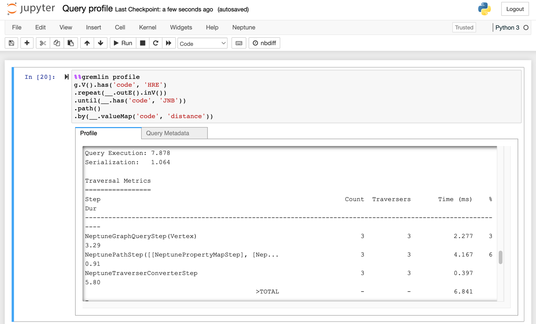
Task: Click the 'Step' column header
Action: (93, 199)
